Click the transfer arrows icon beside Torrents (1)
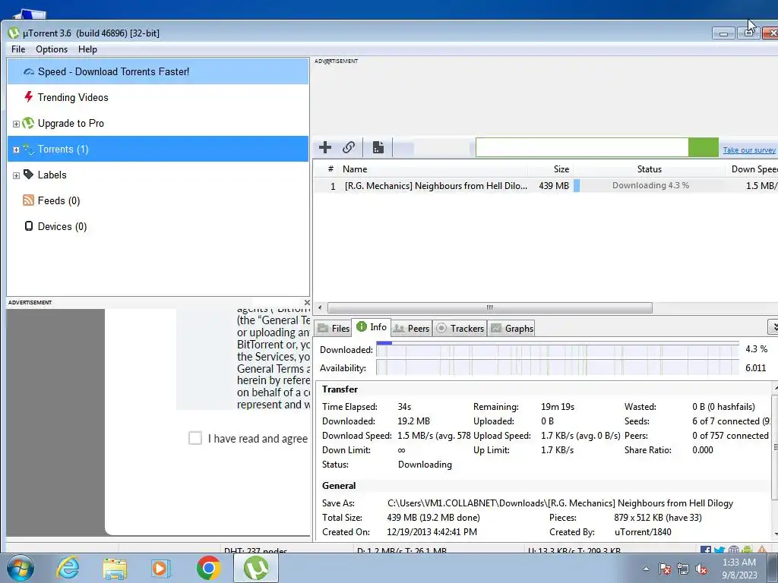The width and height of the screenshot is (778, 583). coord(28,150)
